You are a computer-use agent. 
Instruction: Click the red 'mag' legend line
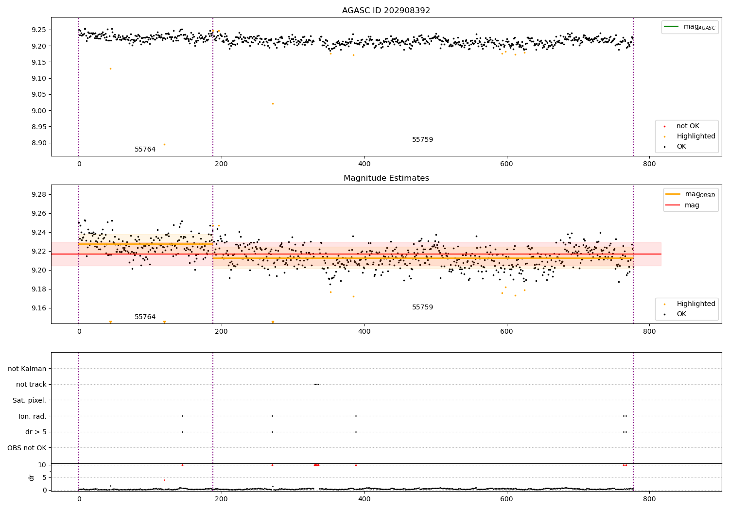click(674, 205)
